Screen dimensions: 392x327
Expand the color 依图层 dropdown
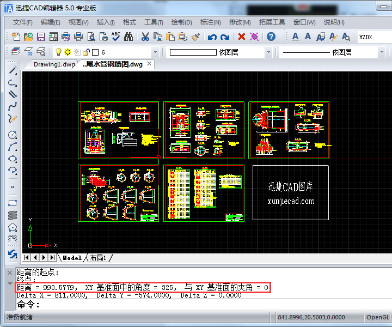[268, 52]
